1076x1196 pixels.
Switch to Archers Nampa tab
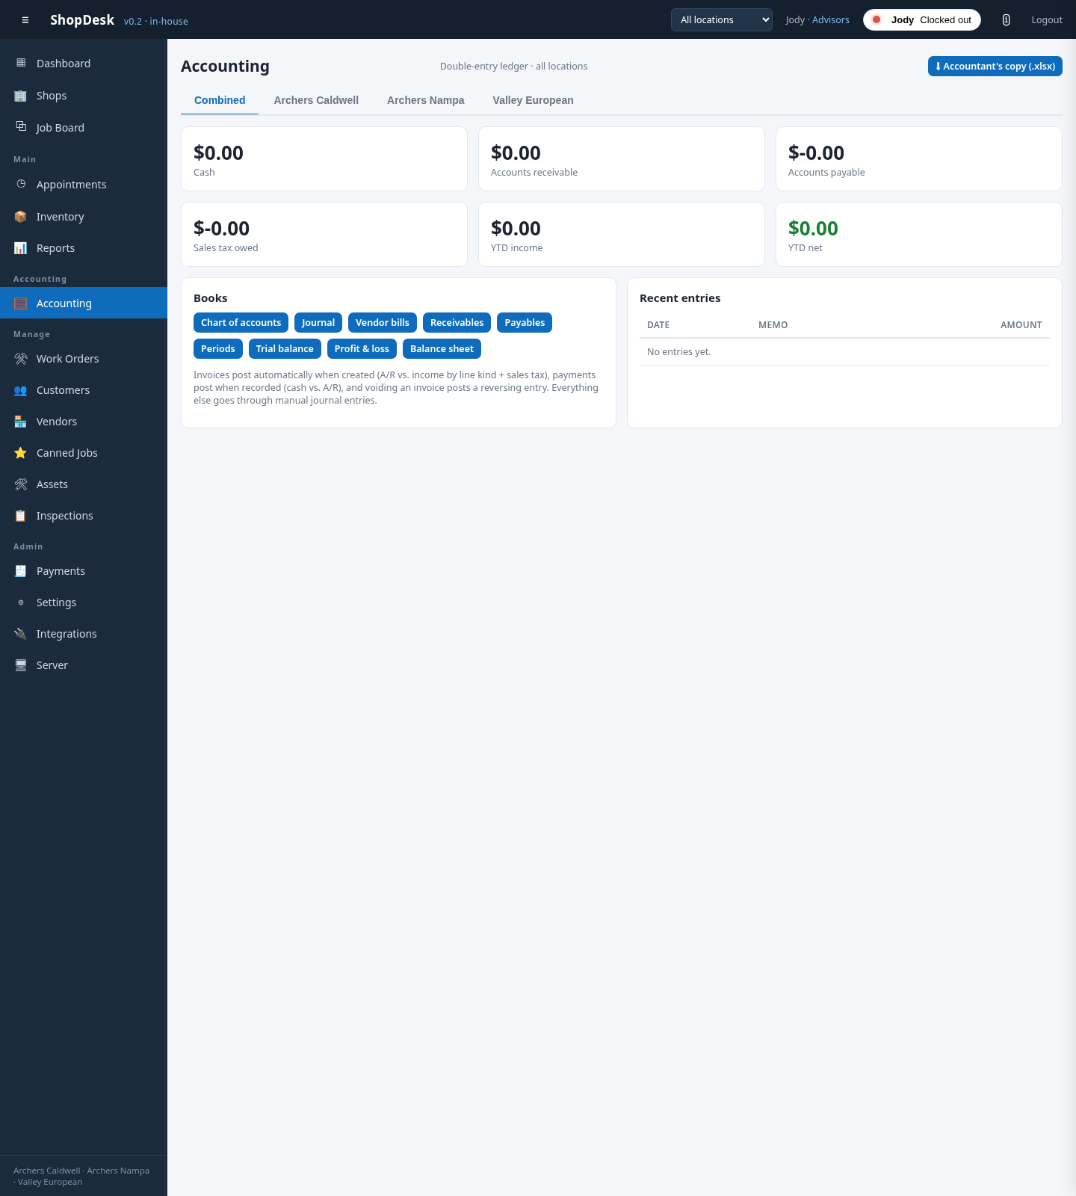pyautogui.click(x=426, y=100)
